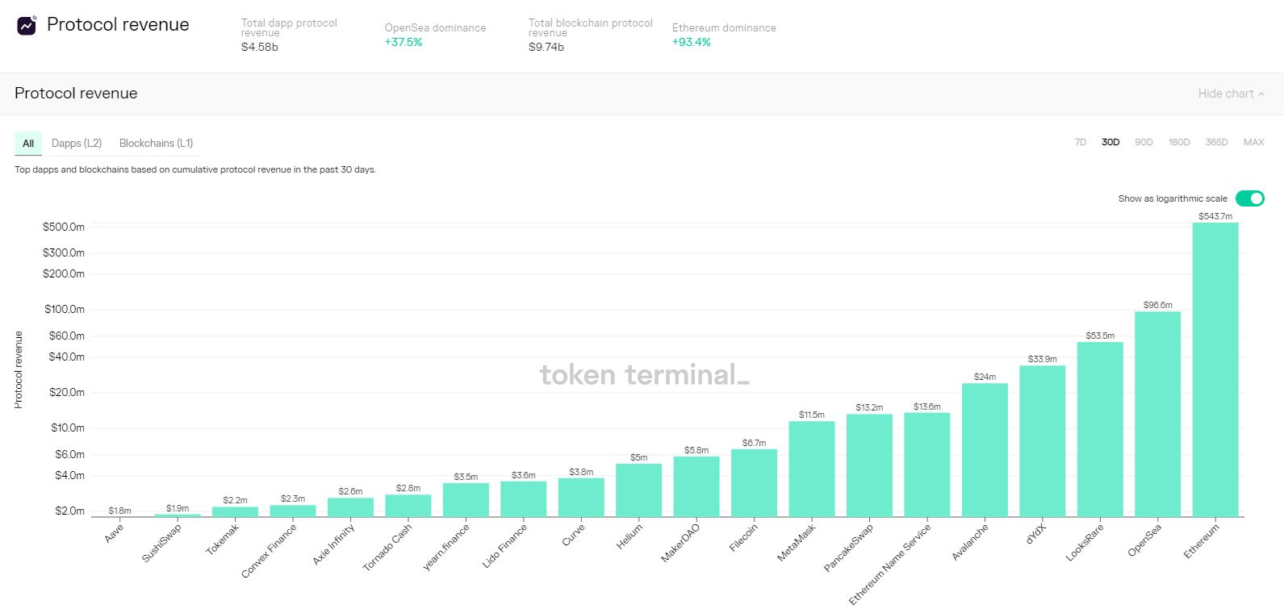Click the OpenSea axis label
The height and width of the screenshot is (609, 1284).
[1144, 540]
